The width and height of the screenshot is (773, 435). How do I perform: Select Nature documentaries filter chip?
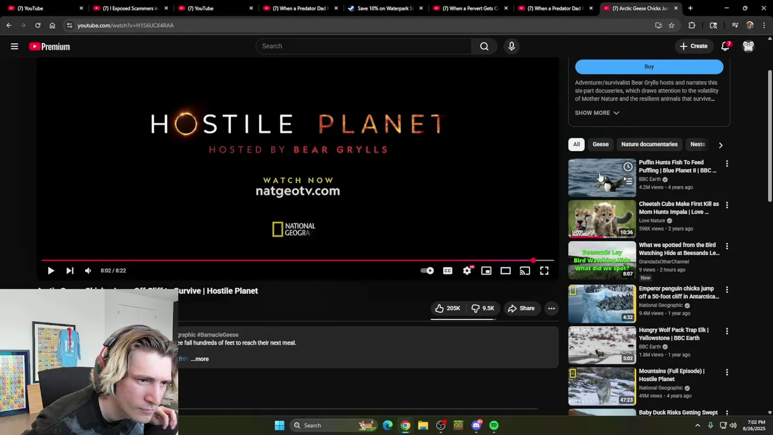coord(649,144)
